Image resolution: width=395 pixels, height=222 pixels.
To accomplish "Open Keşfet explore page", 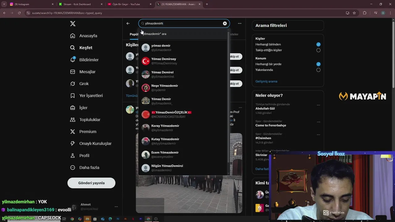I will pyautogui.click(x=81, y=48).
